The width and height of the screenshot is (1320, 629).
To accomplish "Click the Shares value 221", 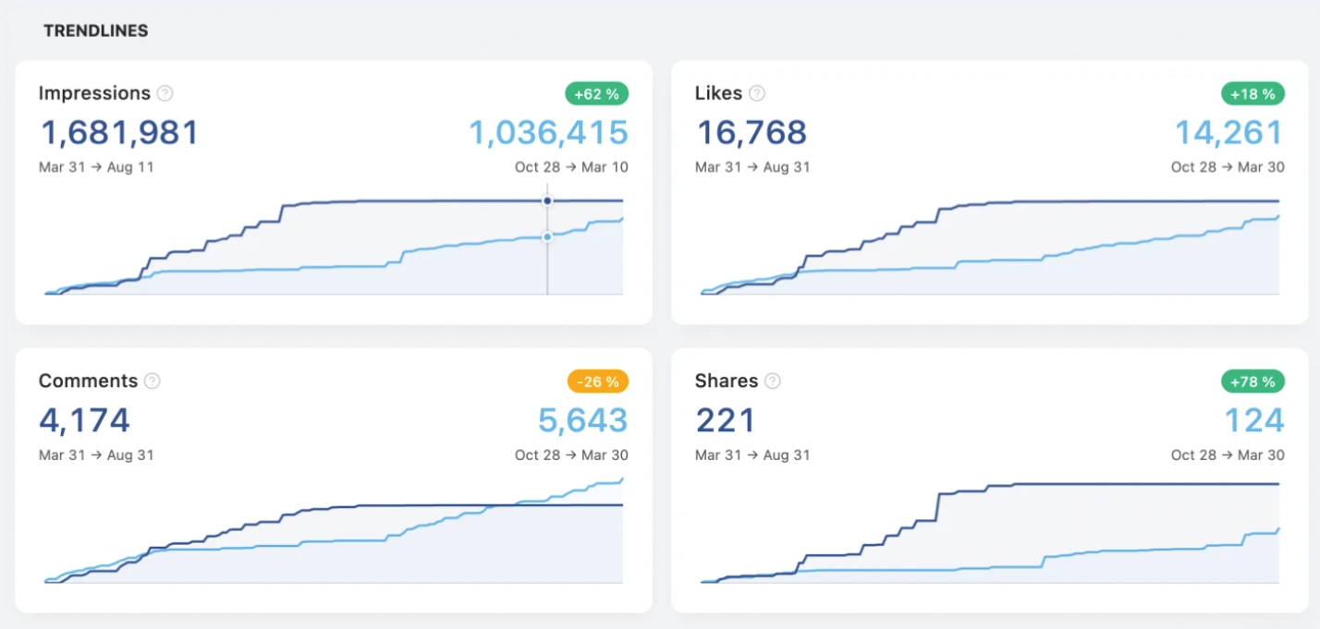I will (x=726, y=421).
